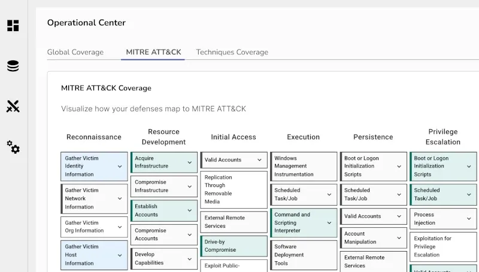Expand Persistence Scheduled Task/Job chevron

[399, 194]
